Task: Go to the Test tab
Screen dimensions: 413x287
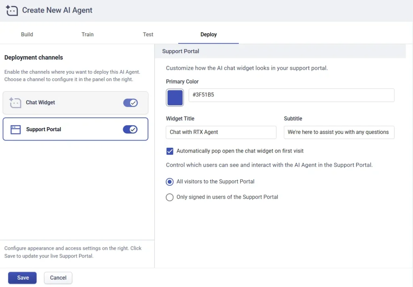Action: point(148,35)
